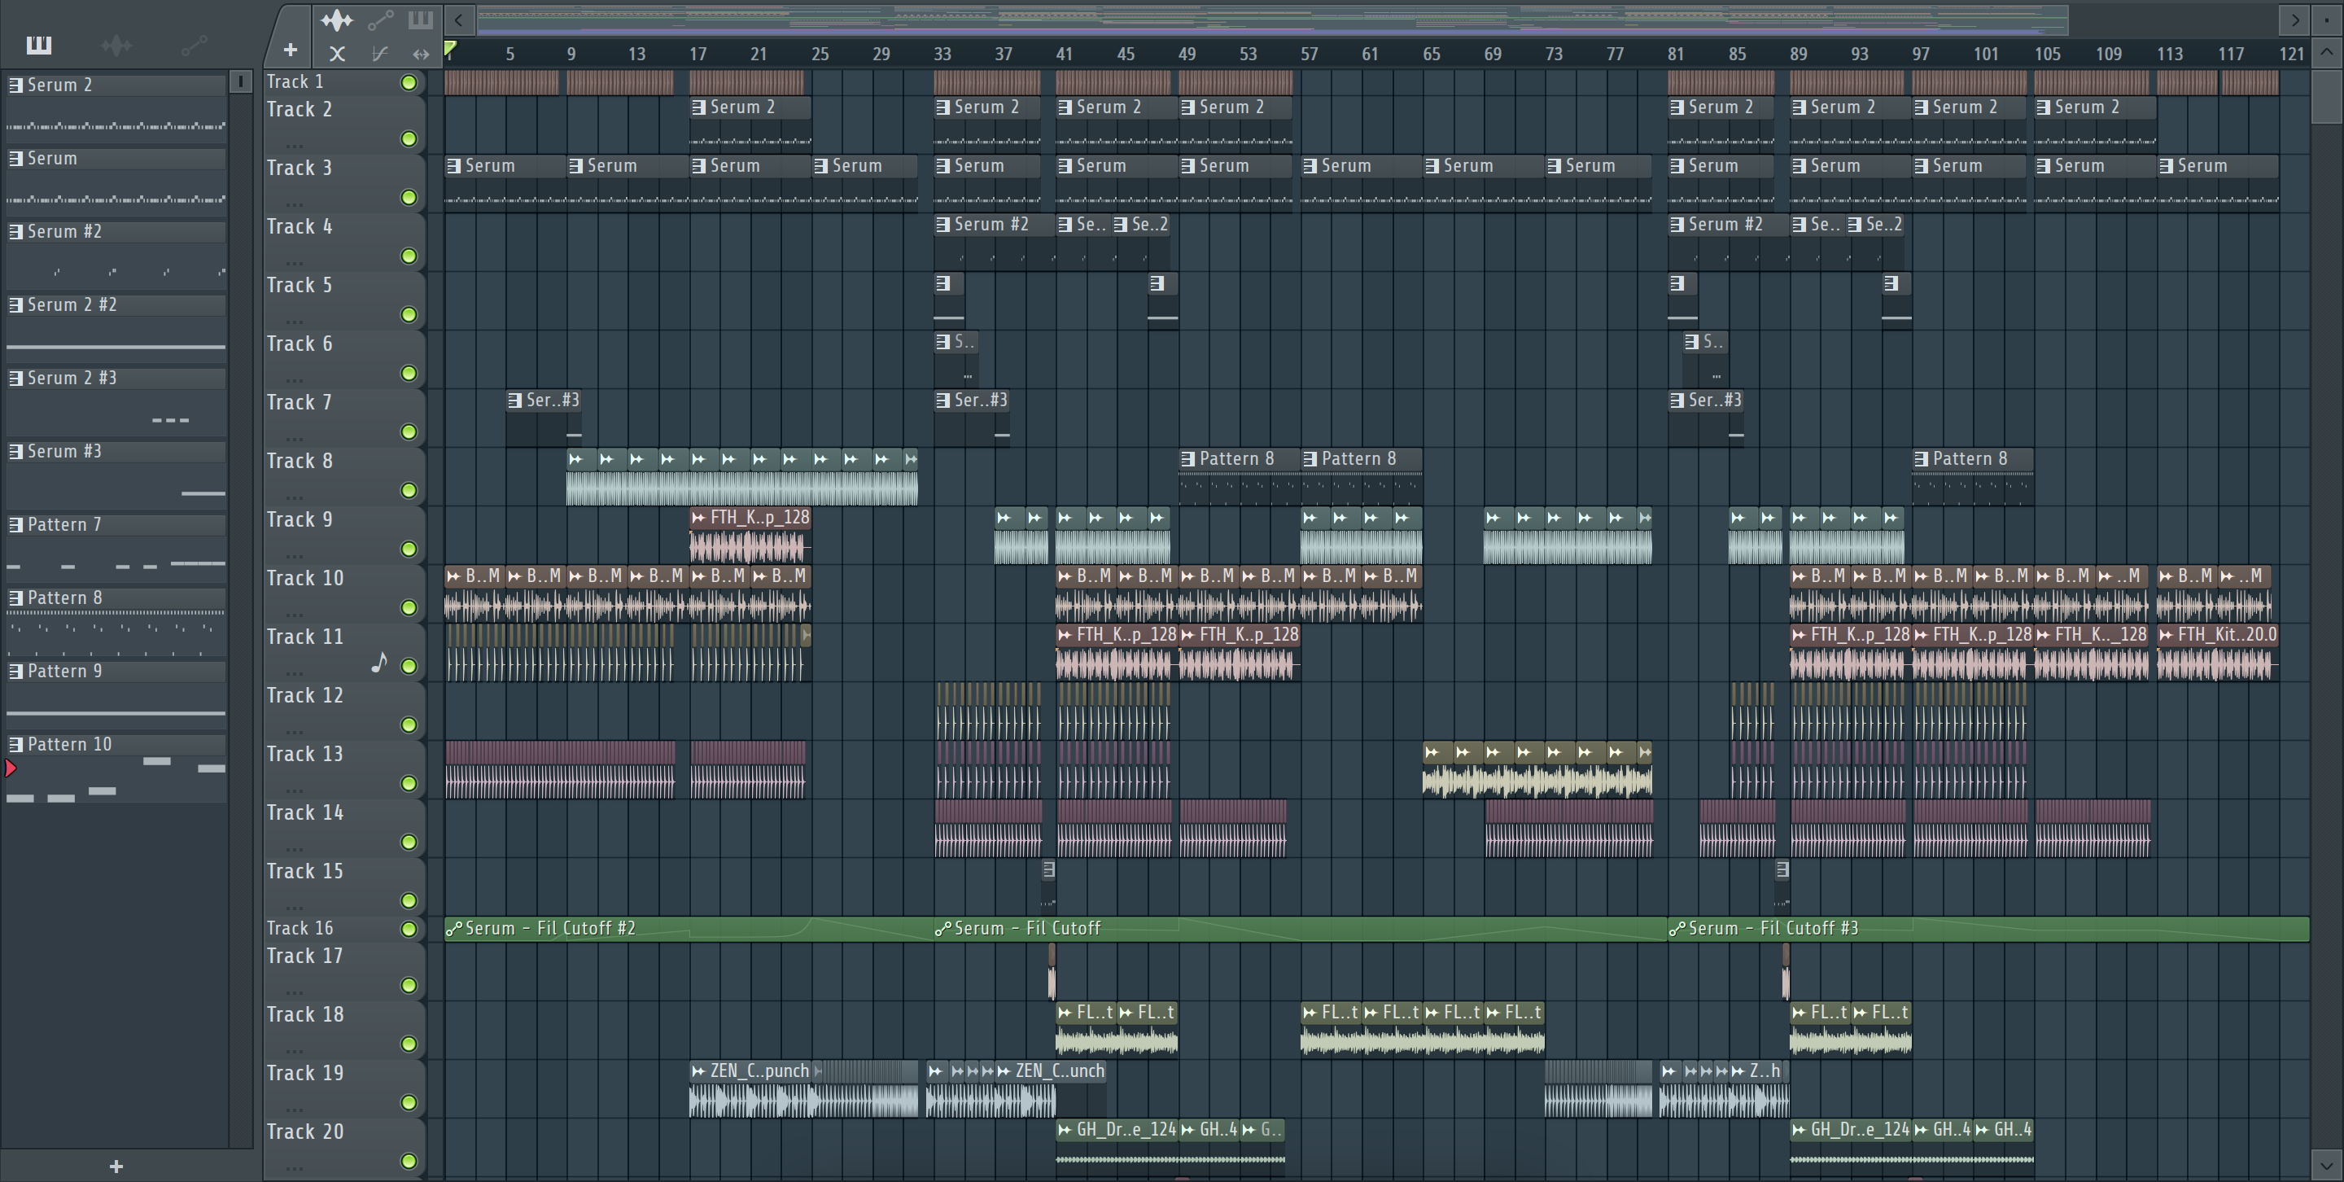Screen dimensions: 2344x1182
Task: Toggle the Track 18 mute LED
Action: click(409, 1044)
